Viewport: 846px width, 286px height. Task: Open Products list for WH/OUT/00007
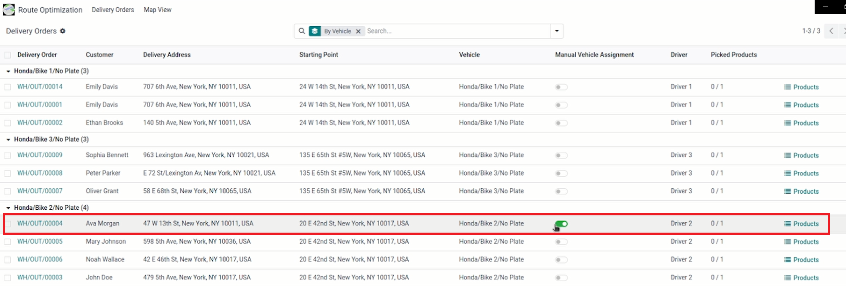(802, 191)
